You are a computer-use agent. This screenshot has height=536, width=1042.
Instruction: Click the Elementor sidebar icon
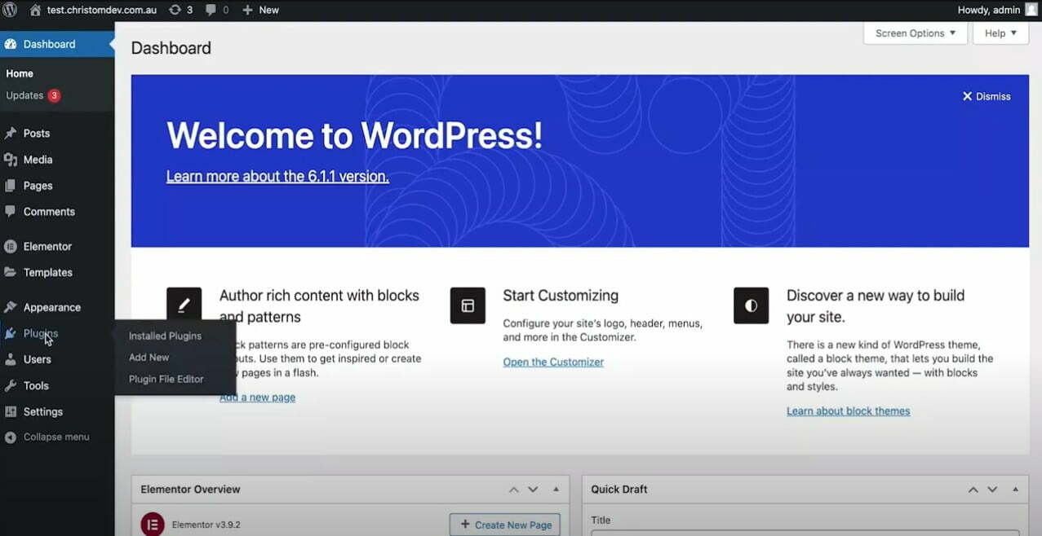[x=11, y=246]
